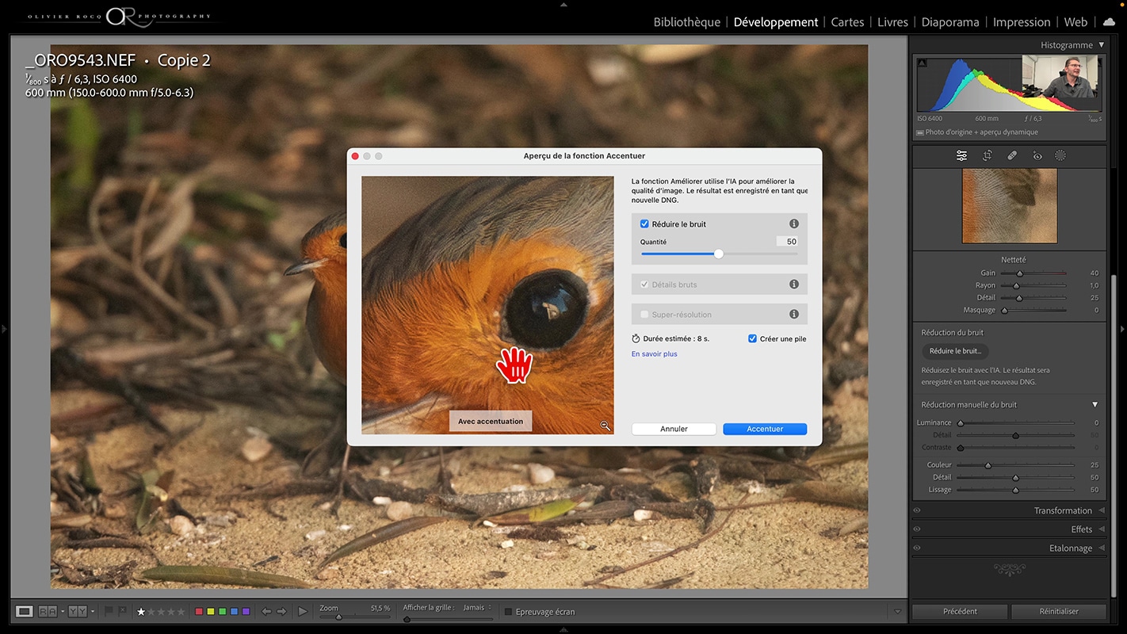Toggle Etalonnage panel visibility eye
Viewport: 1127px width, 634px height.
point(917,548)
